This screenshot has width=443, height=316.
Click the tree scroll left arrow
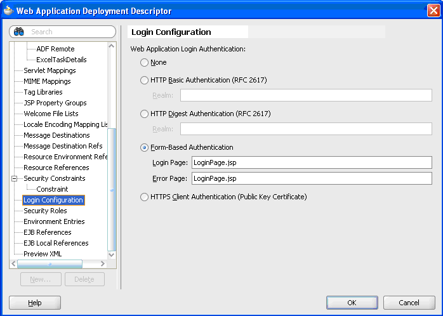point(13,264)
